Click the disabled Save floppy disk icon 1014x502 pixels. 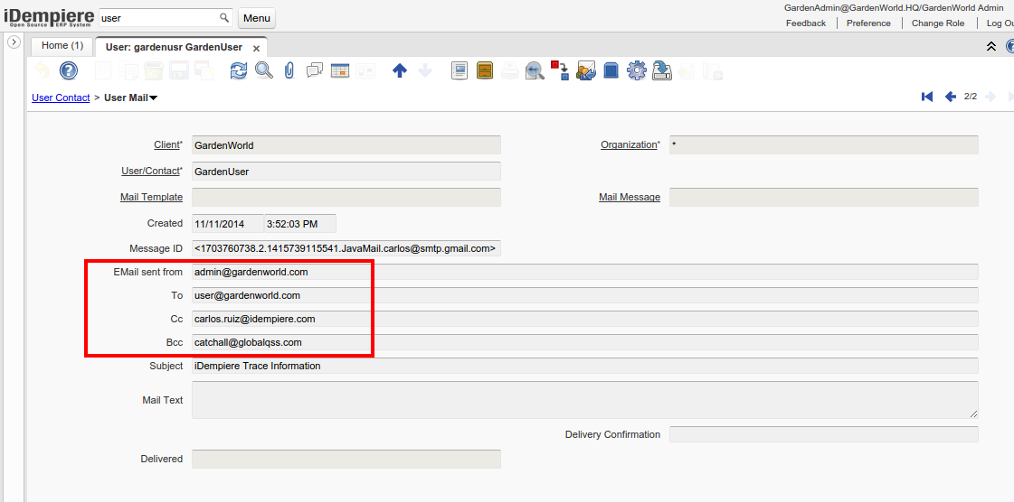click(178, 70)
